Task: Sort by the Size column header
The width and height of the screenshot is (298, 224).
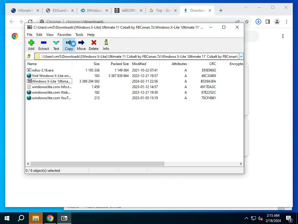Action: tap(87, 64)
